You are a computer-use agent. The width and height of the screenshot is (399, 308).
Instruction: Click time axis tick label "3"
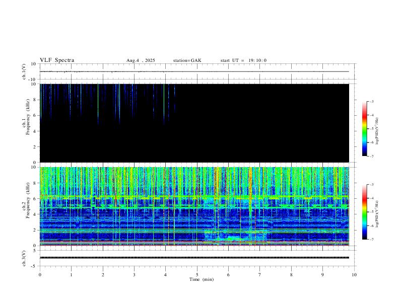pyautogui.click(x=134, y=275)
